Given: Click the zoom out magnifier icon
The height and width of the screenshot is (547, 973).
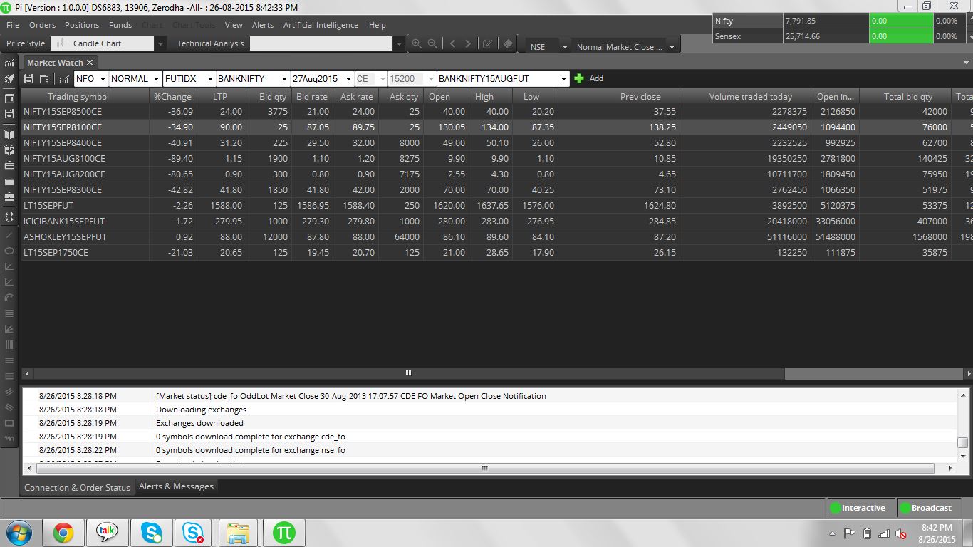Looking at the screenshot, I should pyautogui.click(x=432, y=43).
